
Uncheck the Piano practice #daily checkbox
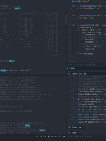(75, 79)
